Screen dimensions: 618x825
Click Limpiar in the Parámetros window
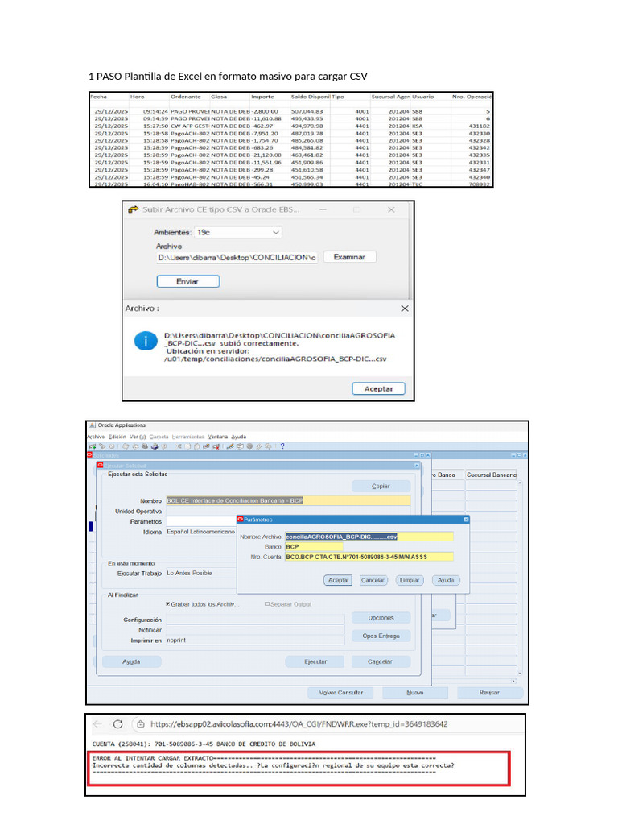410,580
